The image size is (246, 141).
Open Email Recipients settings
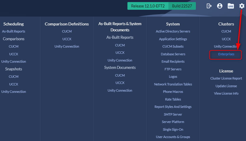pos(173,61)
